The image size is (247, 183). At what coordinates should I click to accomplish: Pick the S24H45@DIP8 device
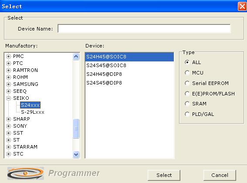pyautogui.click(x=129, y=74)
